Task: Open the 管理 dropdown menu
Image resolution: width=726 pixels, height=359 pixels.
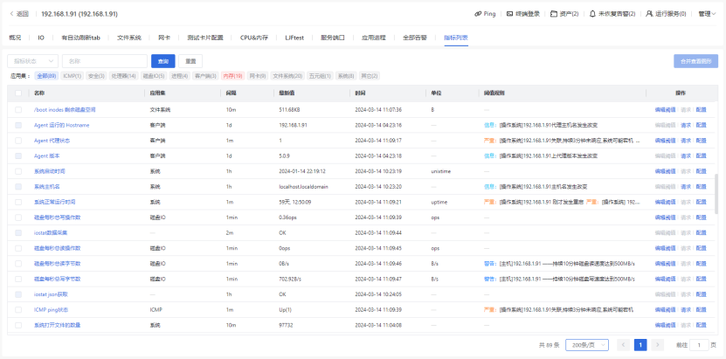Action: click(x=704, y=14)
